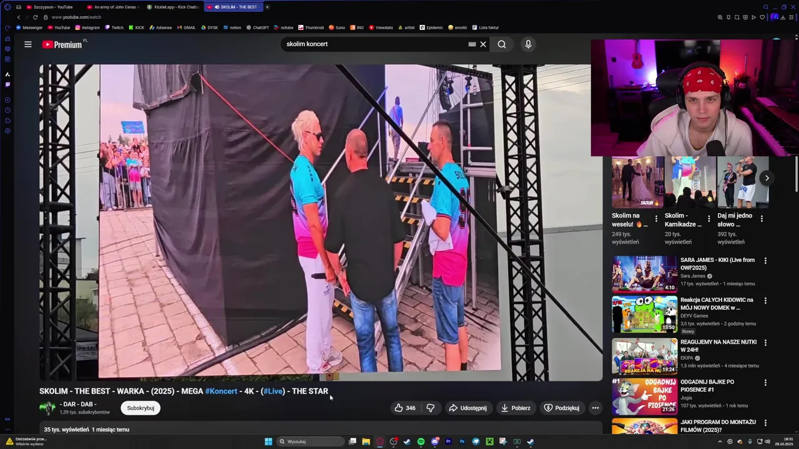Viewport: 799px width, 449px height.
Task: Open Discord from the taskbar
Action: click(434, 442)
